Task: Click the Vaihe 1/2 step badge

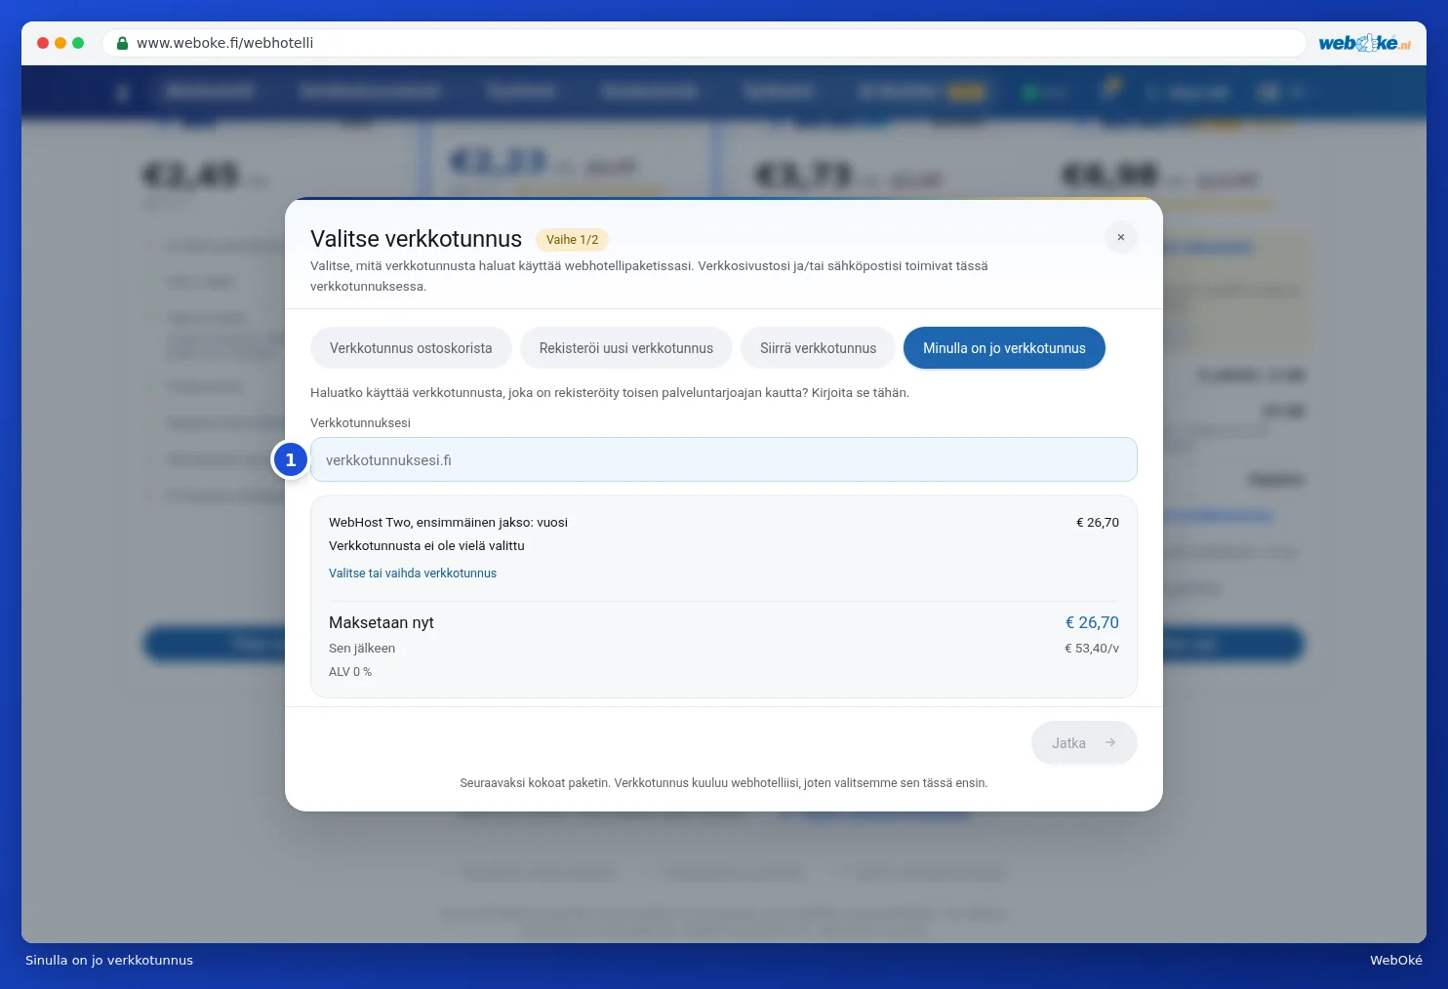Action: pos(572,240)
